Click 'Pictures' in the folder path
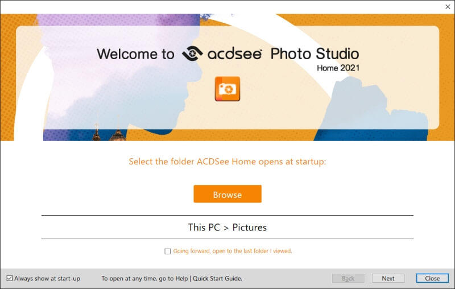455x289 pixels. pos(250,227)
